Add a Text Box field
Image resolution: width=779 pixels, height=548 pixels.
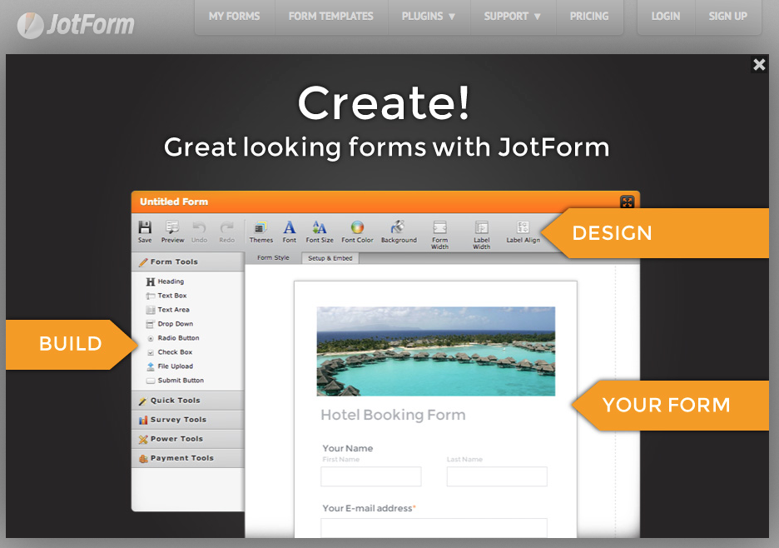point(166,296)
